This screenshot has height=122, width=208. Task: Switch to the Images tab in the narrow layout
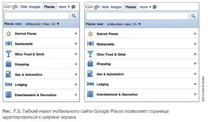pos(34,7)
